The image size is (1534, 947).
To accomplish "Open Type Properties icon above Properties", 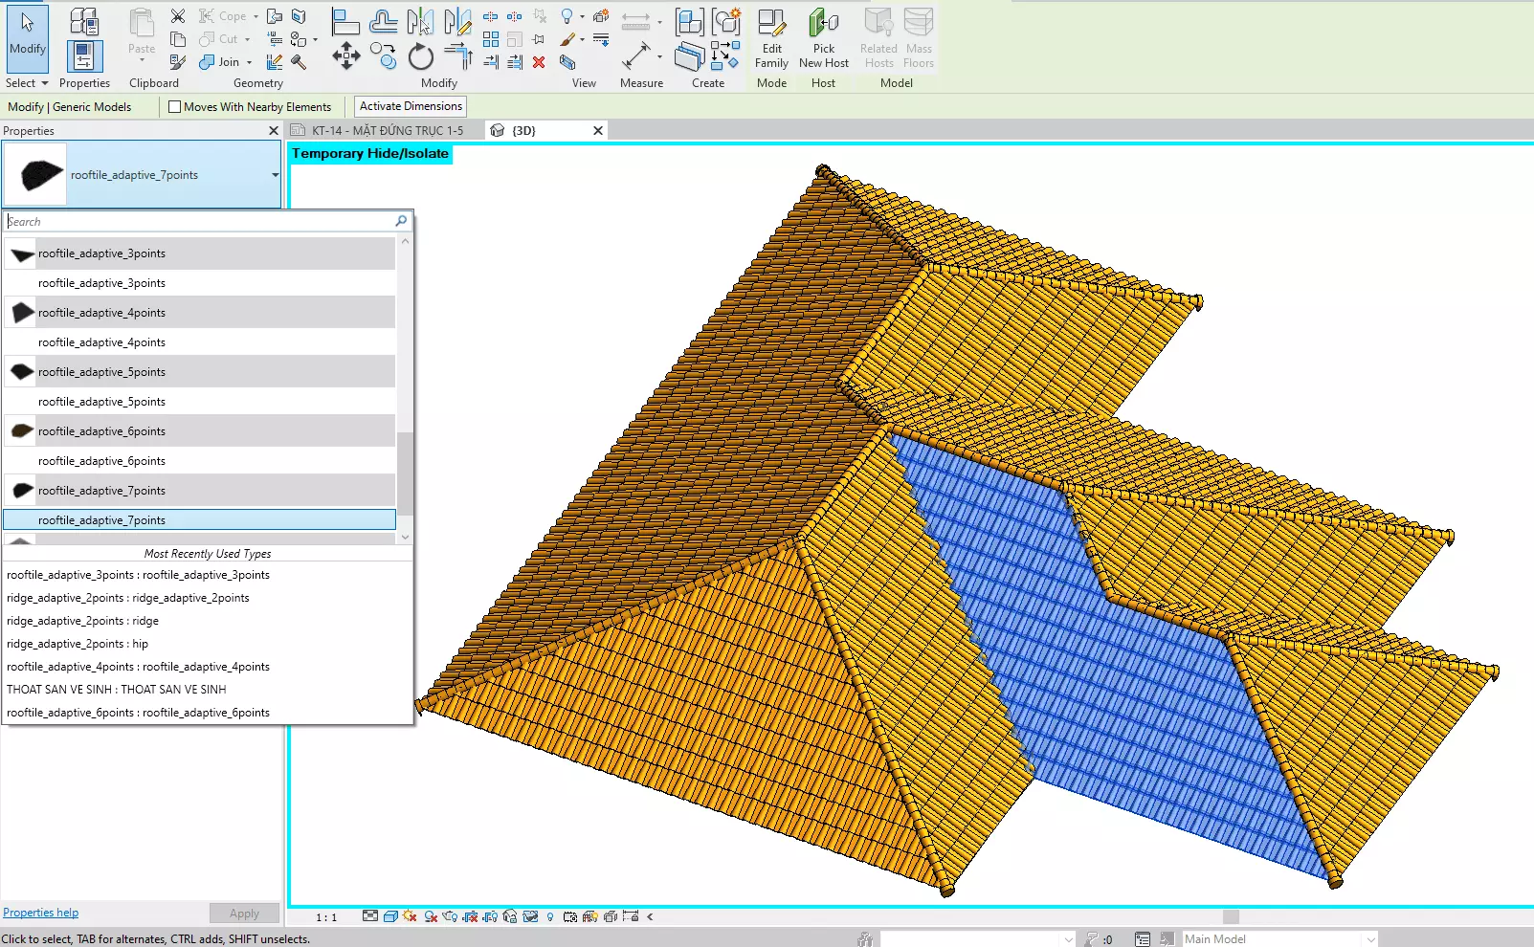I will pyautogui.click(x=84, y=21).
